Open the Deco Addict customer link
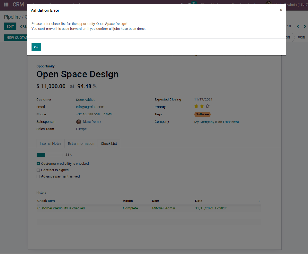Image resolution: width=308 pixels, height=254 pixels. (85, 100)
